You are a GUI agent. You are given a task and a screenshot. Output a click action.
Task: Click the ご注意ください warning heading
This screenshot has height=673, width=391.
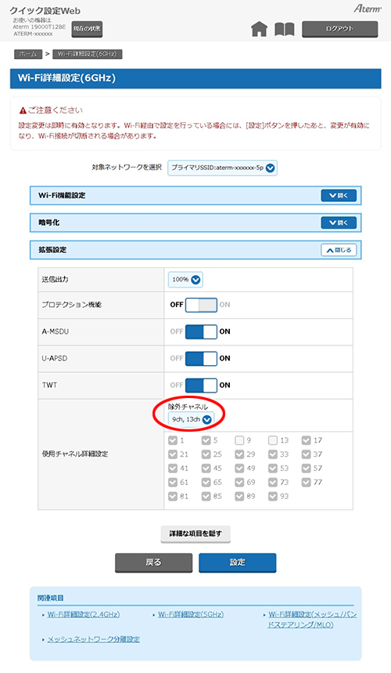(x=51, y=110)
